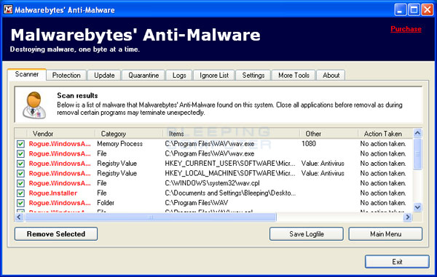Uncheck the Rogue.Installer row checkbox
Screen dimensions: 437x277
pos(20,193)
